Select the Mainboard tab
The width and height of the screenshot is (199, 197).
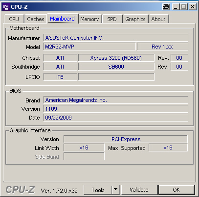coord(63,19)
